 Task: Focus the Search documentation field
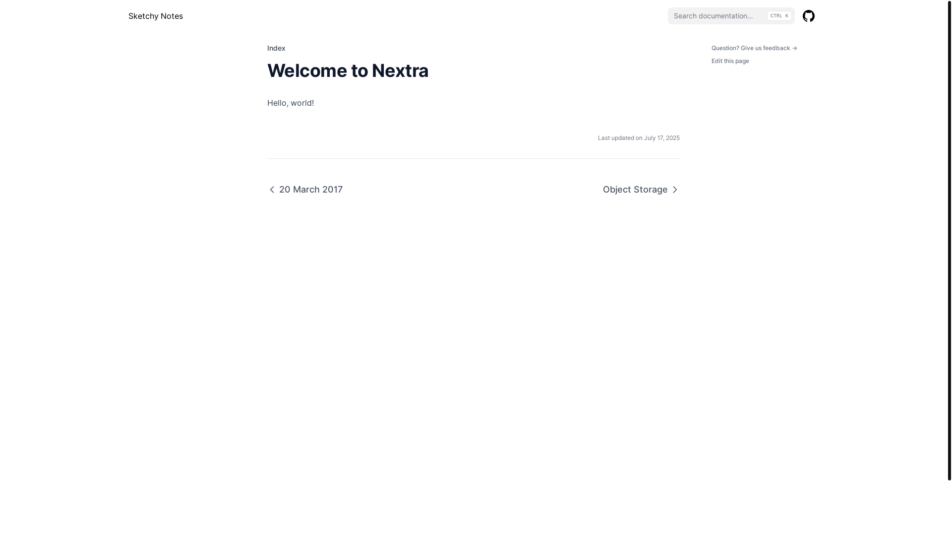731,16
